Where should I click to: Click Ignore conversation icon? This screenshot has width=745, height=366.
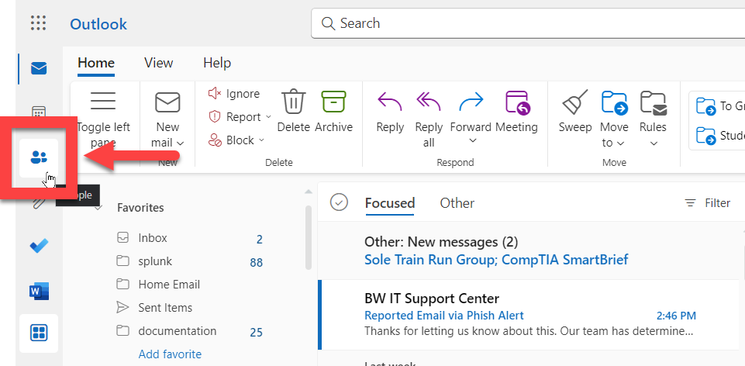(215, 93)
